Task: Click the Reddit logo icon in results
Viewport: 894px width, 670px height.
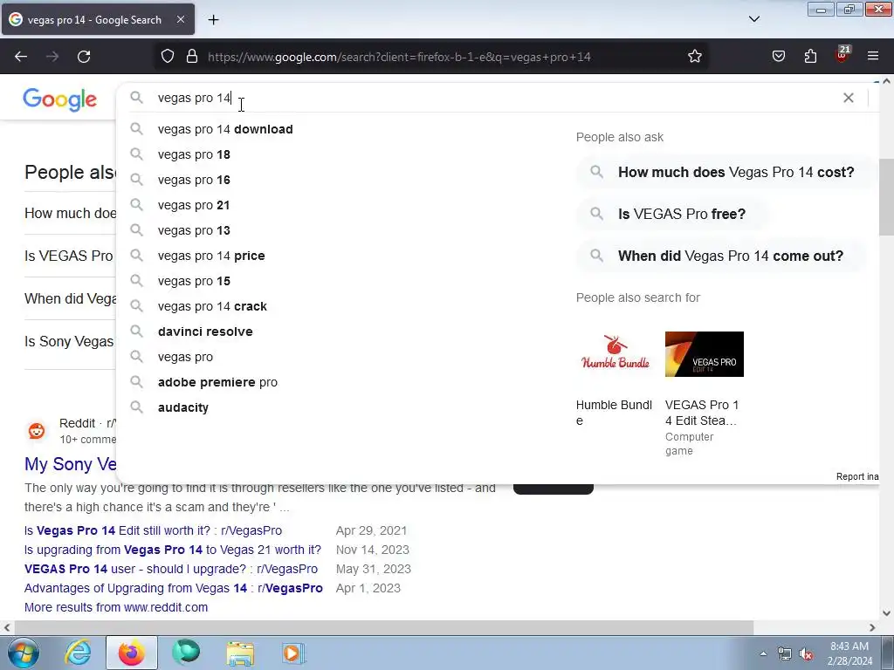Action: tap(37, 431)
